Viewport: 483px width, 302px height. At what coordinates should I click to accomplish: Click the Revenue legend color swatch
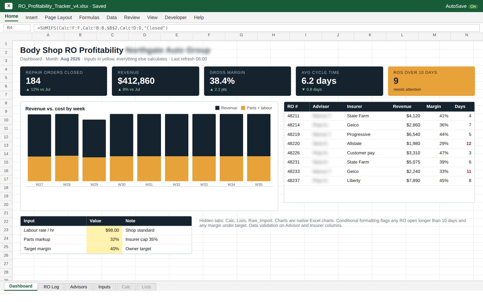click(217, 108)
